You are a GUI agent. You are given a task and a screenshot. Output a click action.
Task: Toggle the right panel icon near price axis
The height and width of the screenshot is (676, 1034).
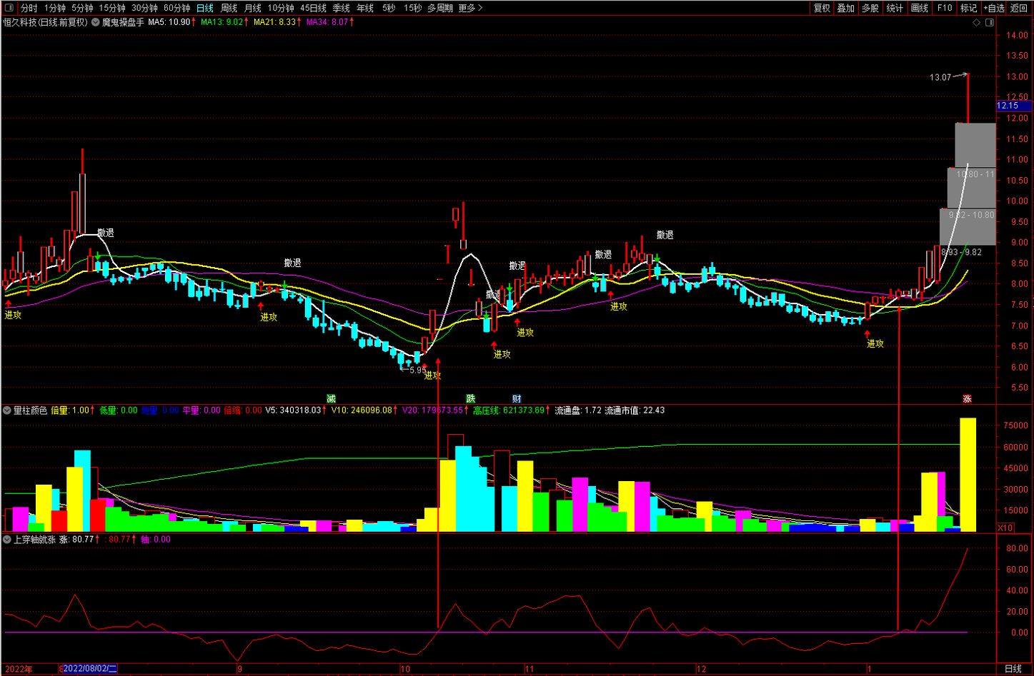(x=990, y=23)
